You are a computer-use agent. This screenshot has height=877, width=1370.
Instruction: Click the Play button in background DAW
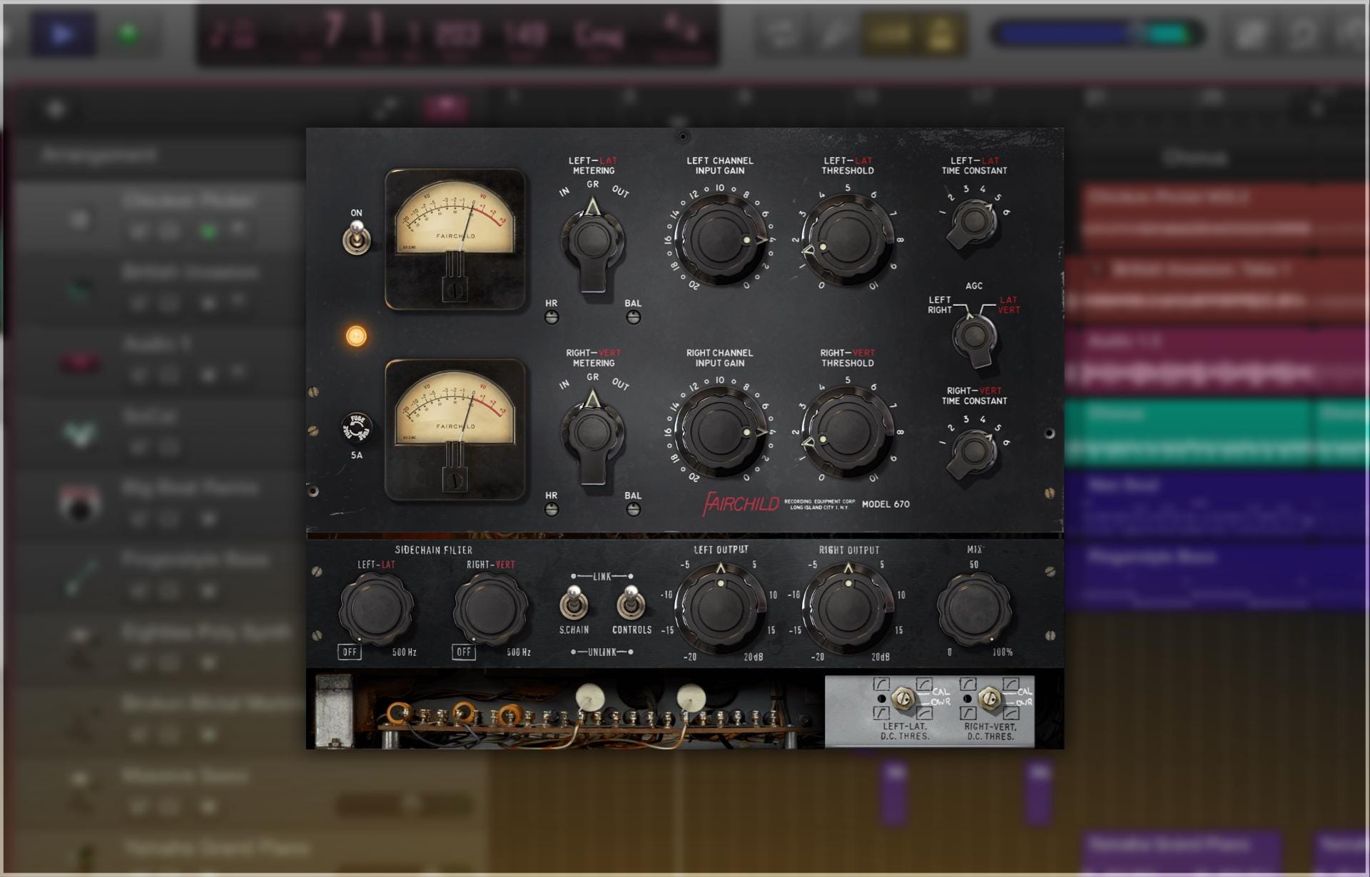tap(63, 34)
